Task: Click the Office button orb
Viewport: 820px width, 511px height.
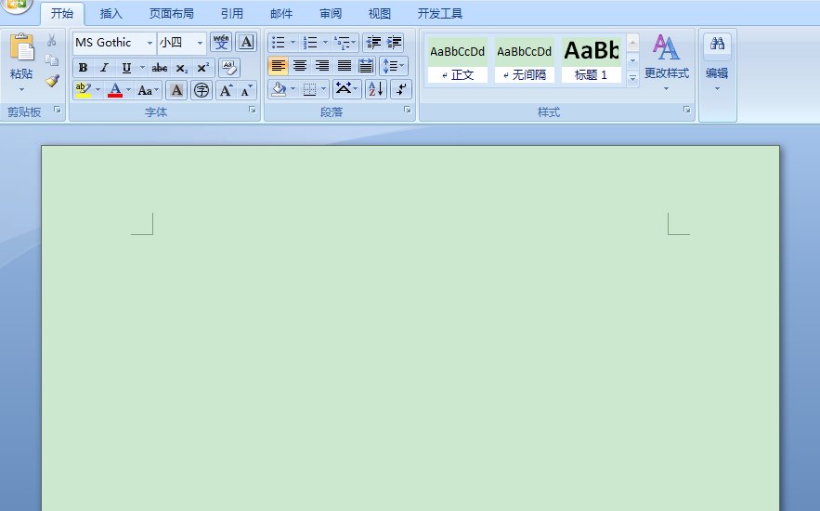Action: [x=16, y=6]
